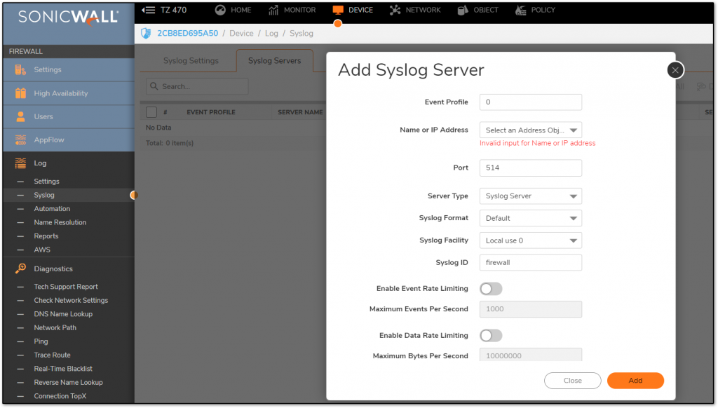Enable Event Rate Limiting toggle
718x408 pixels.
click(x=491, y=288)
